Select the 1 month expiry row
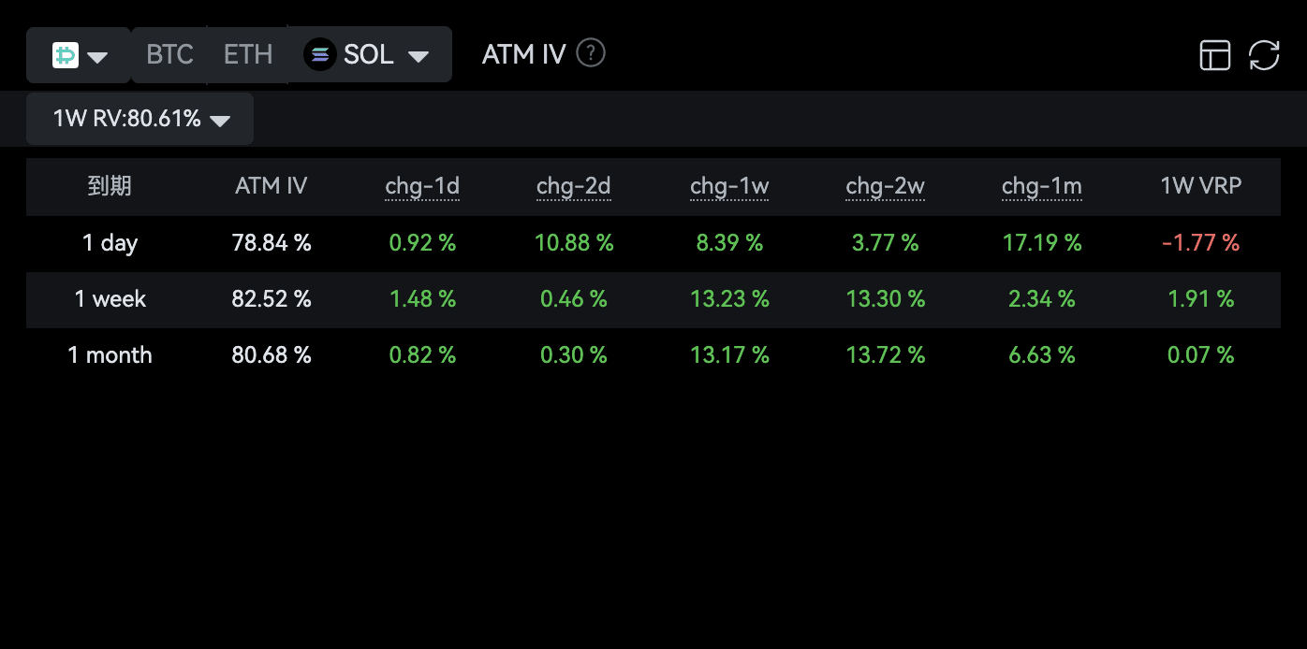The height and width of the screenshot is (649, 1307). (653, 355)
